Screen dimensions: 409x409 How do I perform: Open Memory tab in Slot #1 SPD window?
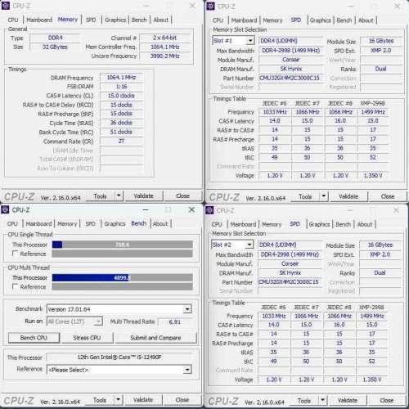[x=272, y=20]
